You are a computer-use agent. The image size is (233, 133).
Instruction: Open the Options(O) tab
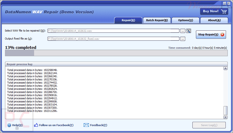click(x=185, y=20)
